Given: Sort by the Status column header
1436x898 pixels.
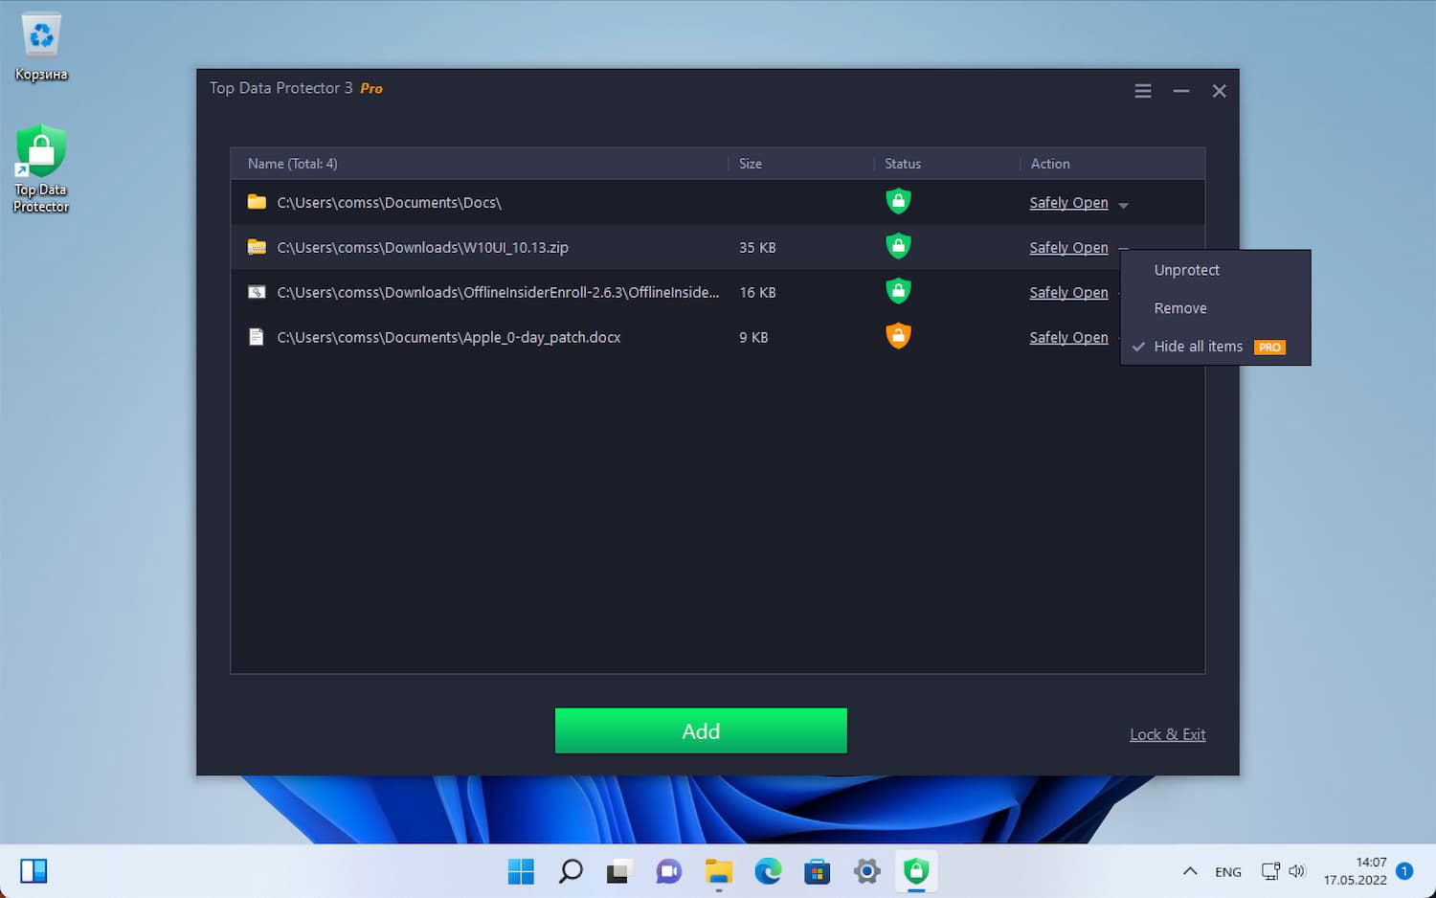Looking at the screenshot, I should click(903, 164).
